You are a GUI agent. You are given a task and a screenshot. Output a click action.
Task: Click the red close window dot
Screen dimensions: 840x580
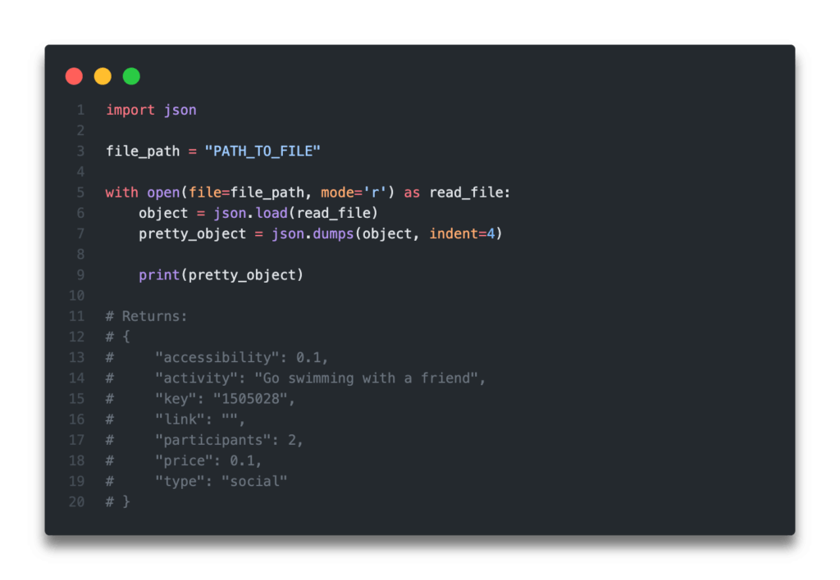click(x=74, y=76)
